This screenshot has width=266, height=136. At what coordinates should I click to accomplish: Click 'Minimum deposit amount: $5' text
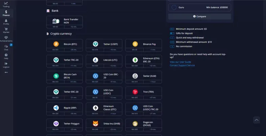(191, 29)
